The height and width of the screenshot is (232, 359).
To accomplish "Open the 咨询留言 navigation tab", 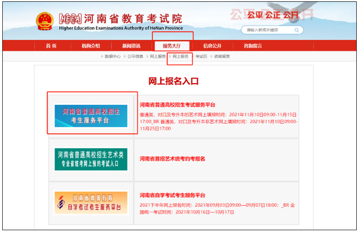I will [253, 46].
